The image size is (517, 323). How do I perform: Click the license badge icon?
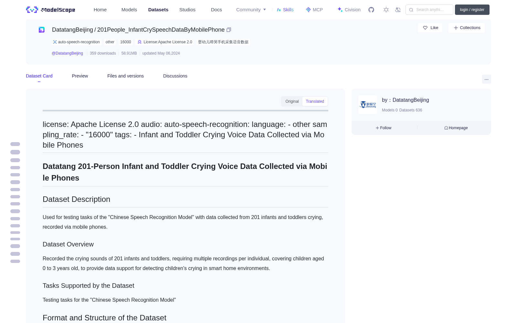[140, 42]
